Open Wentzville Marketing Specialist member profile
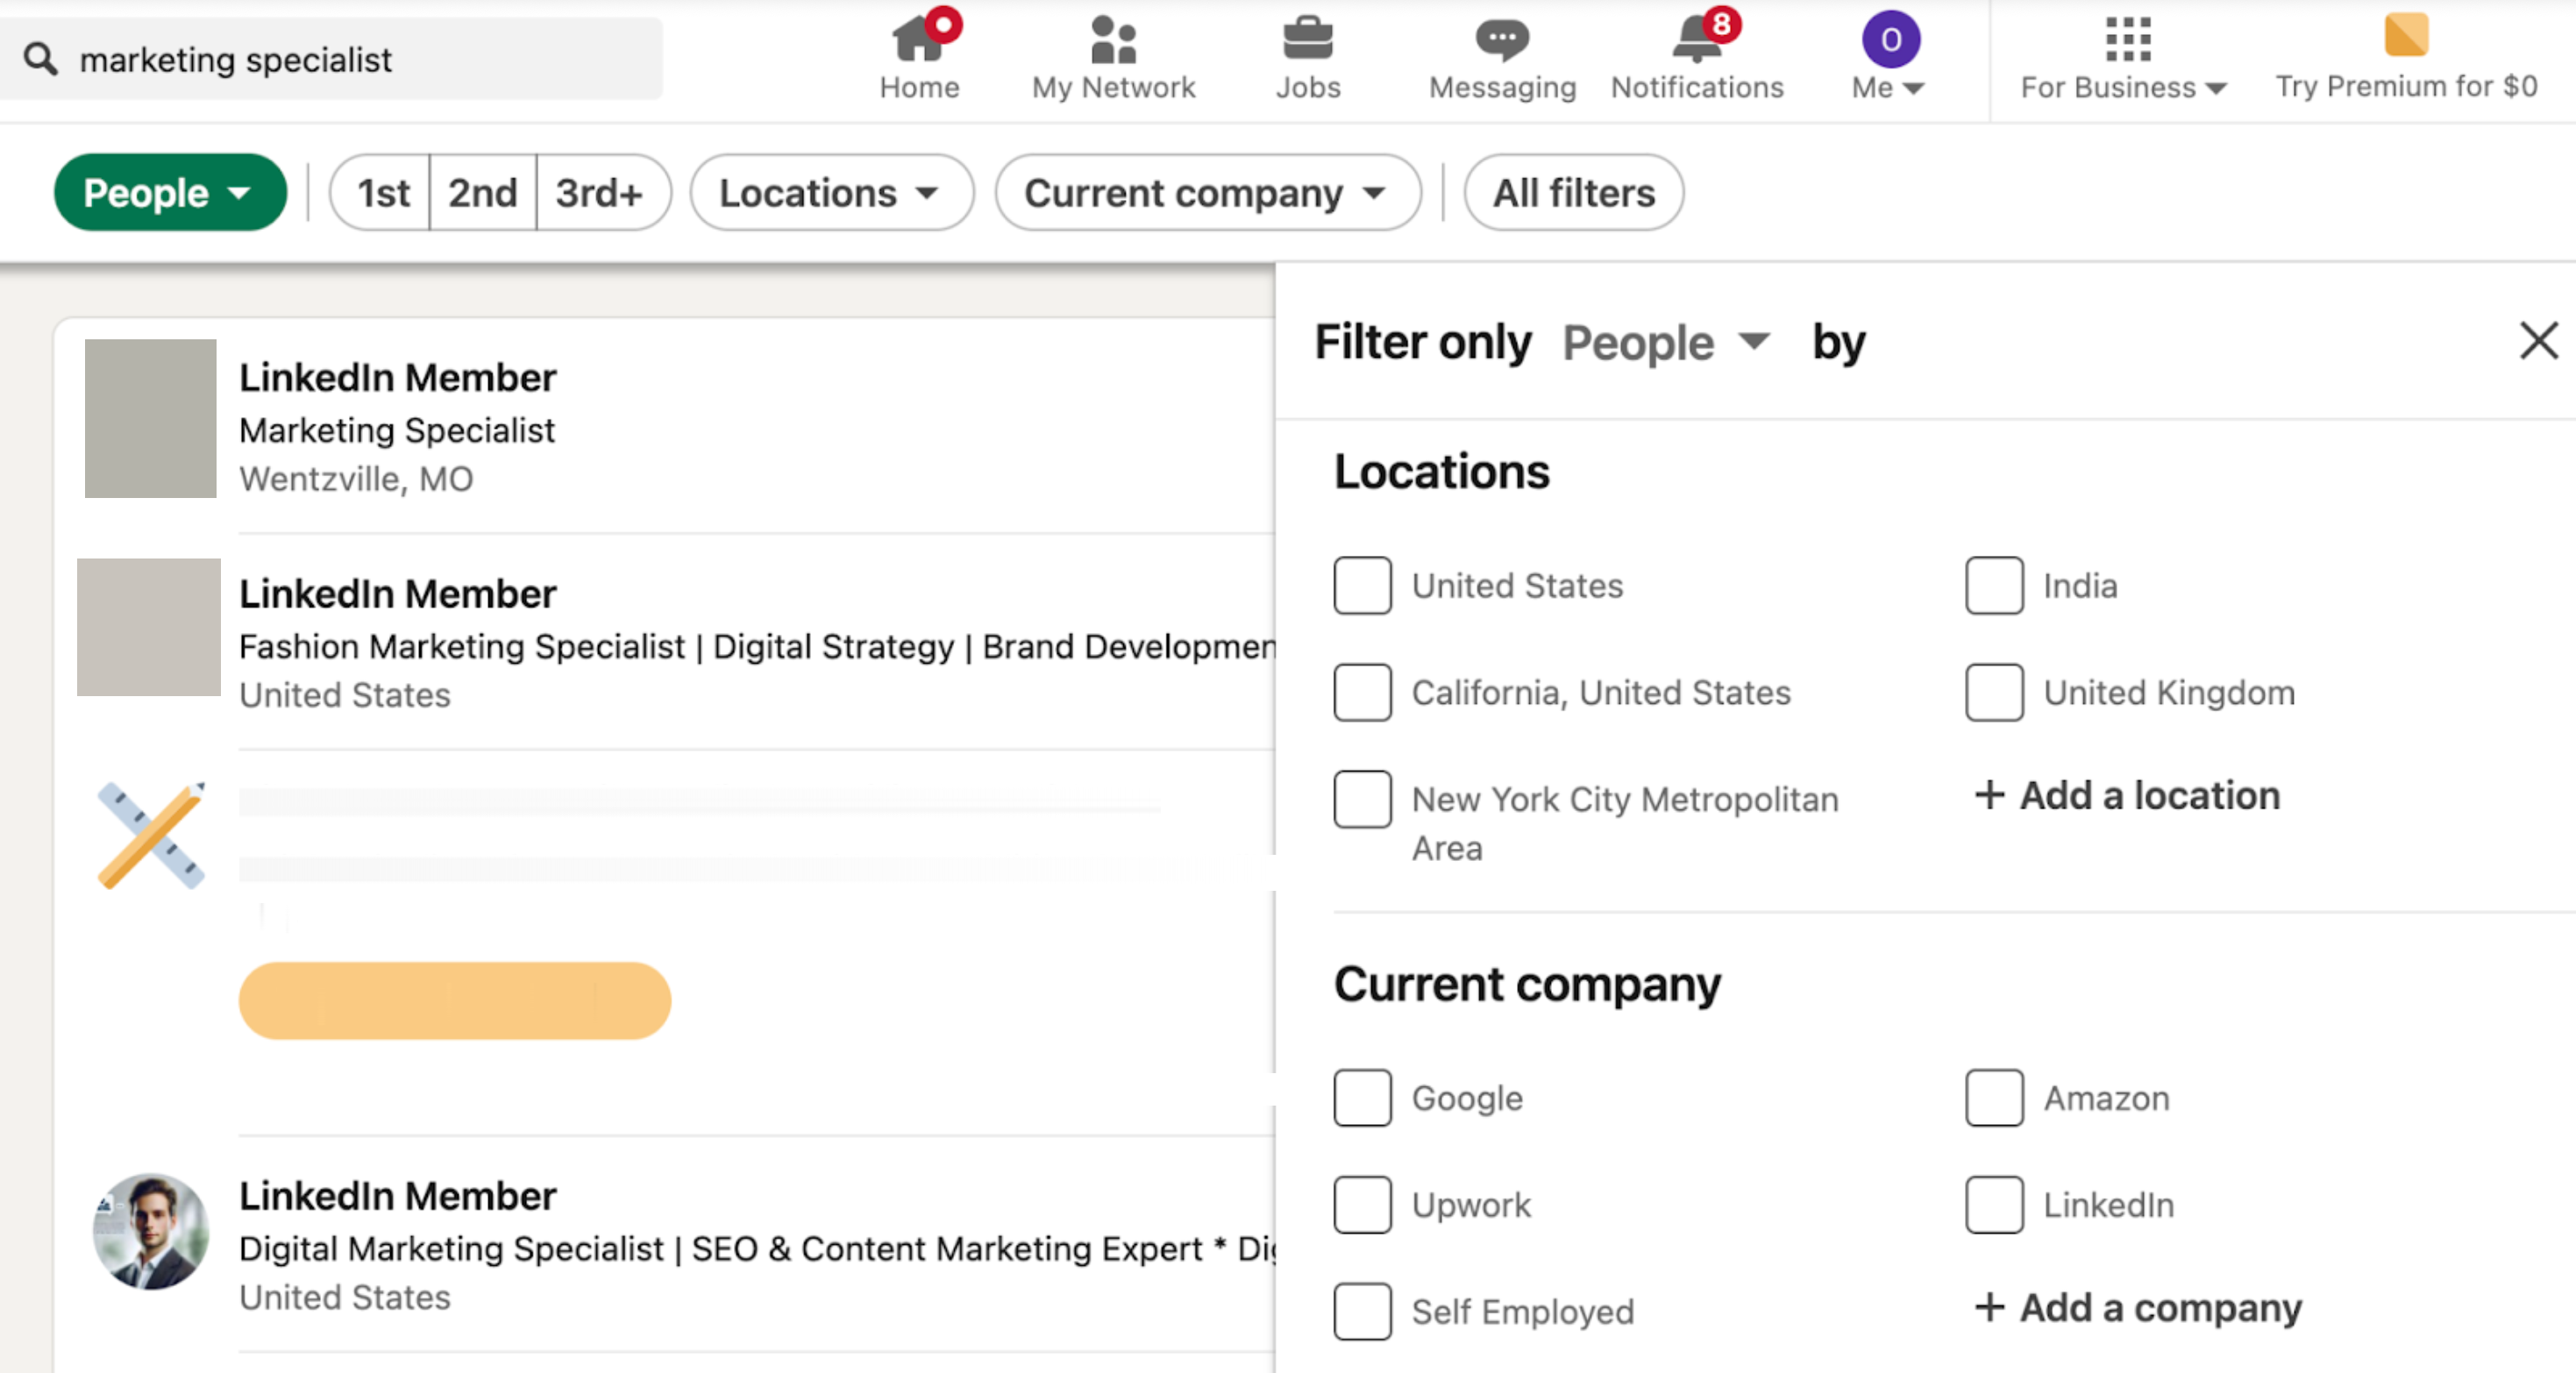Image resolution: width=2576 pixels, height=1373 pixels. click(397, 377)
